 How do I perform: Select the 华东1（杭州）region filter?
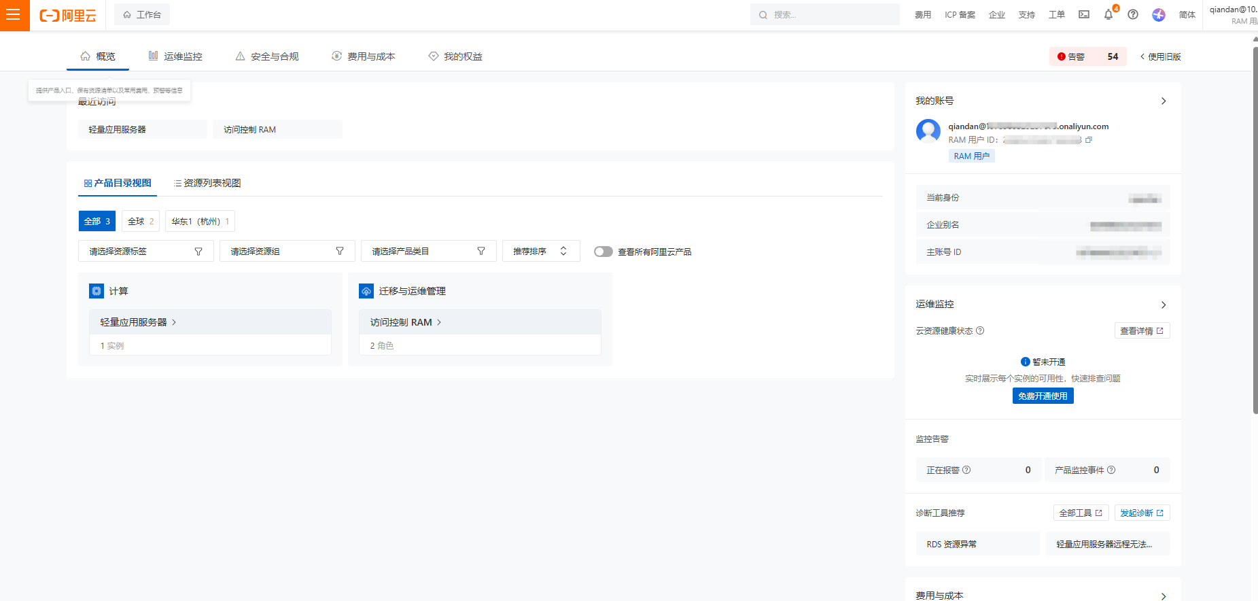coord(200,222)
